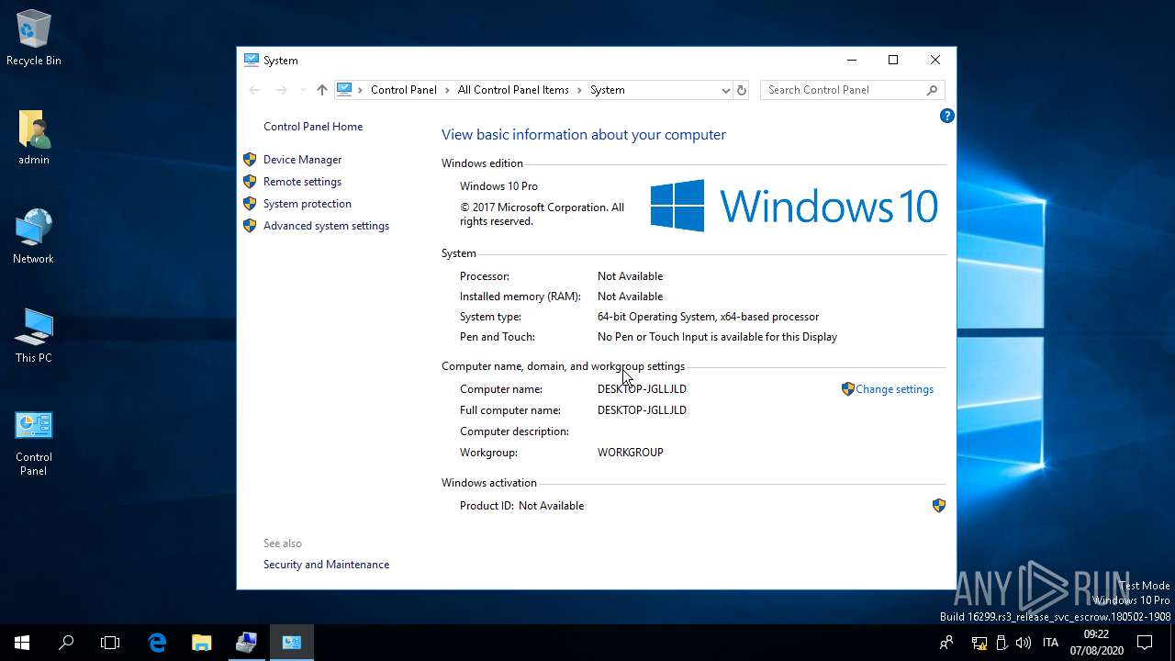Click shield icon beside System protection
Viewport: 1175px width, 661px height.
(x=250, y=204)
